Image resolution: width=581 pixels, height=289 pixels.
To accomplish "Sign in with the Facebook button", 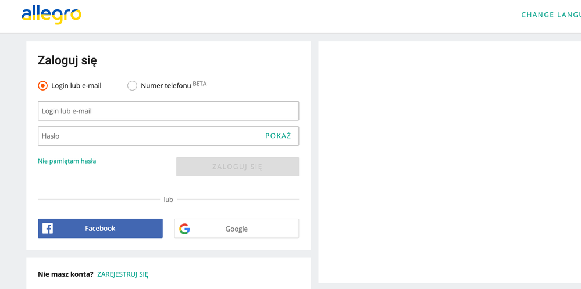I will (100, 229).
